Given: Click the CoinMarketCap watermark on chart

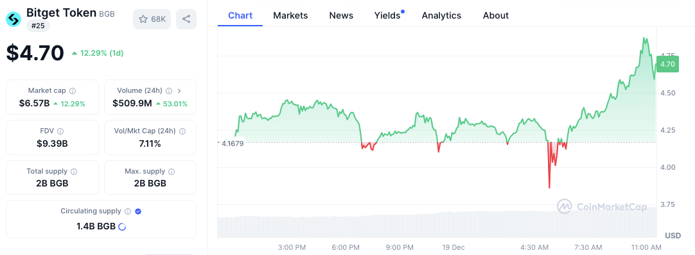Looking at the screenshot, I should [x=601, y=206].
